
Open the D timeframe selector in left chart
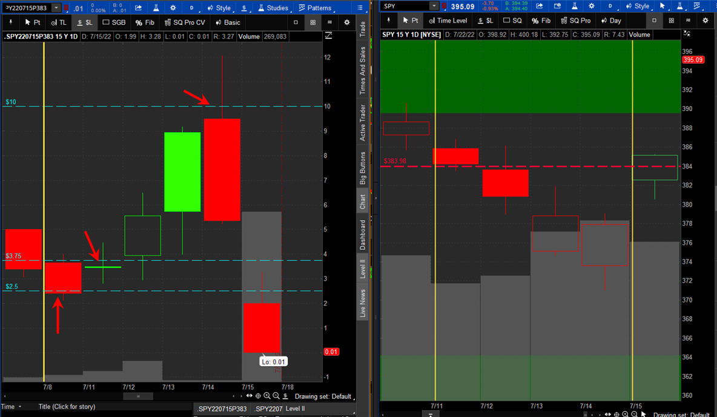(191, 8)
